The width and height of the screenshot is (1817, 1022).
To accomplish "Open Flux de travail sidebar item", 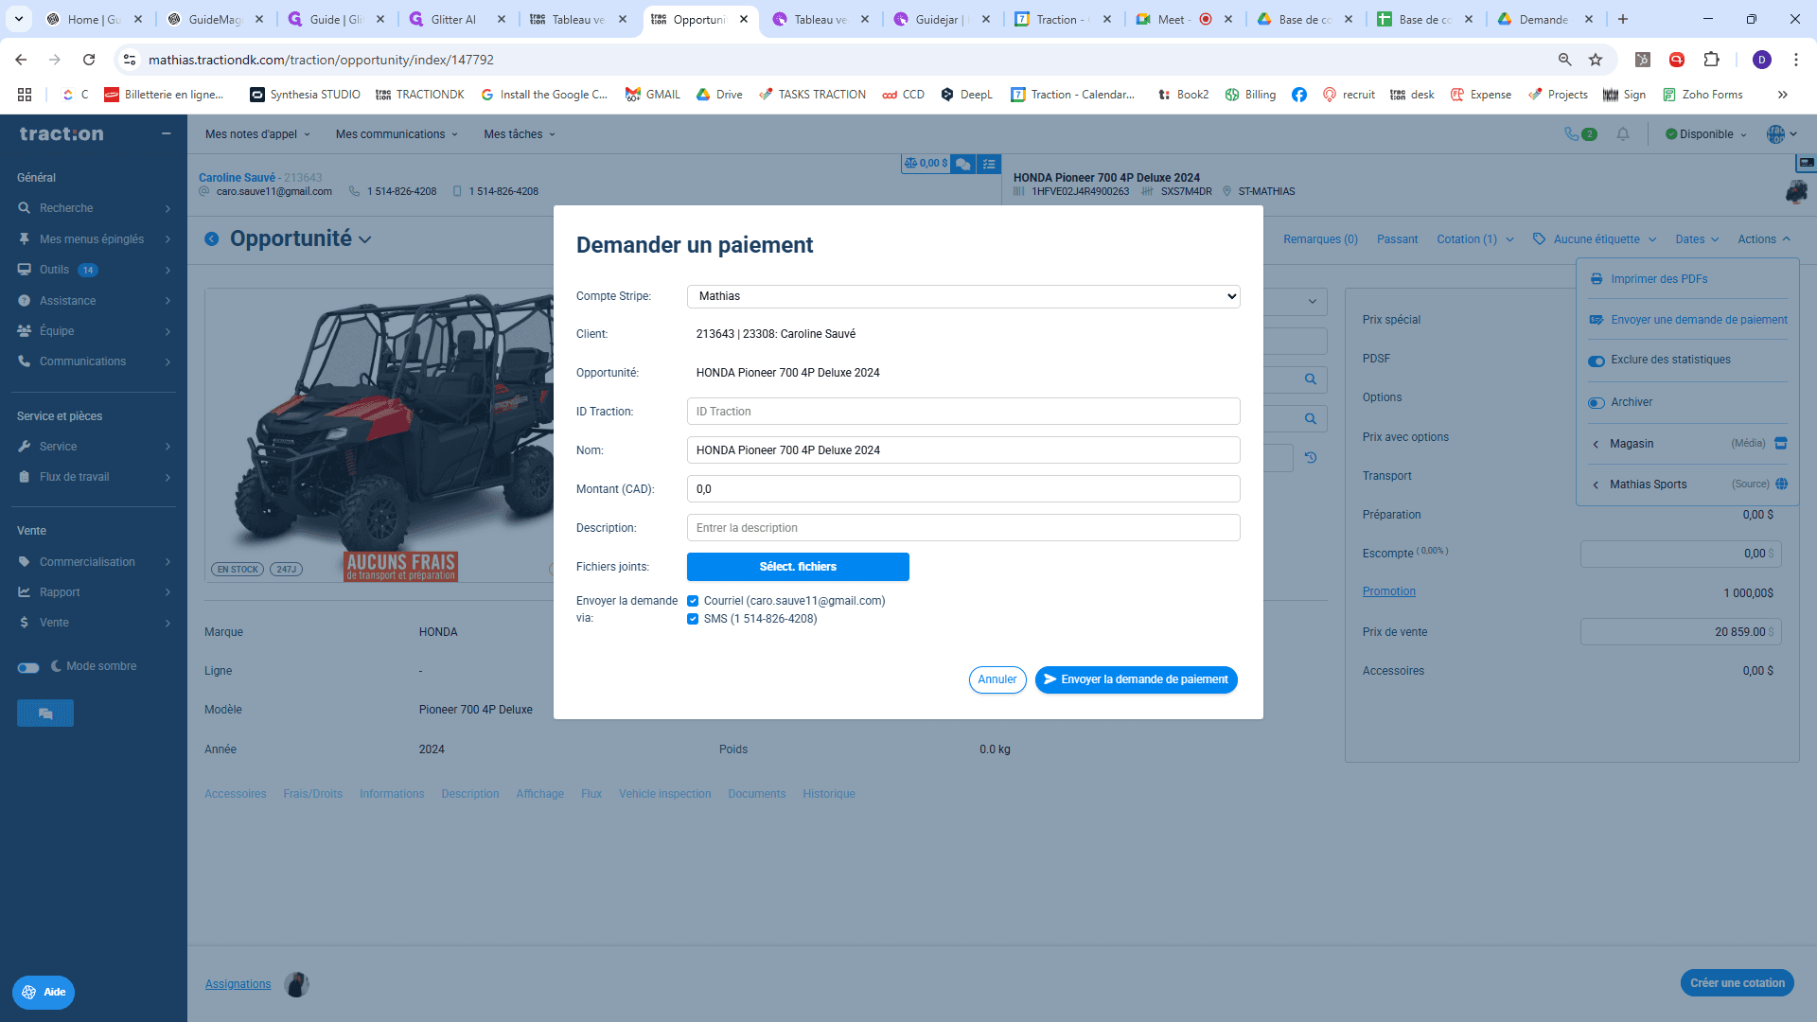I will pos(94,477).
